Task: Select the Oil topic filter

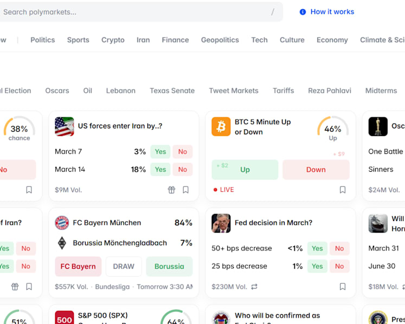Action: [x=88, y=91]
